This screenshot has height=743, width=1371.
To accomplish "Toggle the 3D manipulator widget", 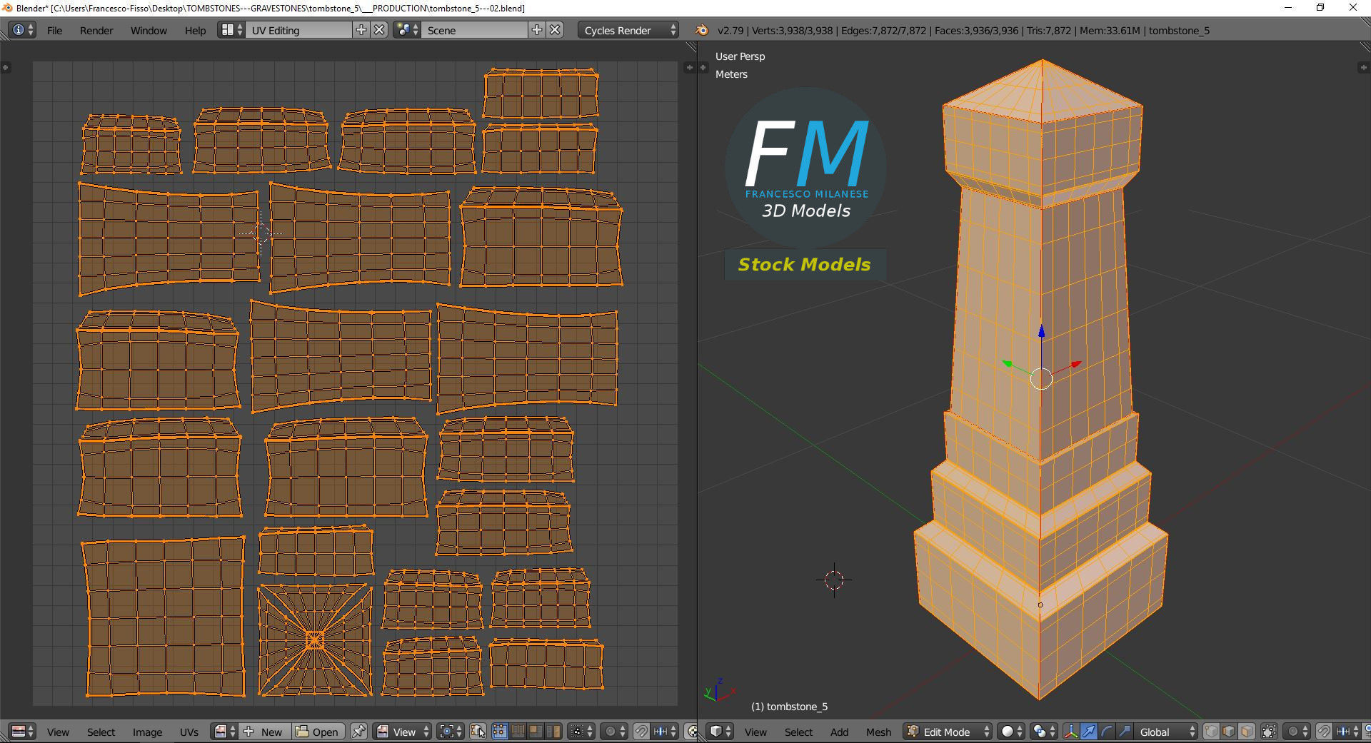I will 1071,732.
